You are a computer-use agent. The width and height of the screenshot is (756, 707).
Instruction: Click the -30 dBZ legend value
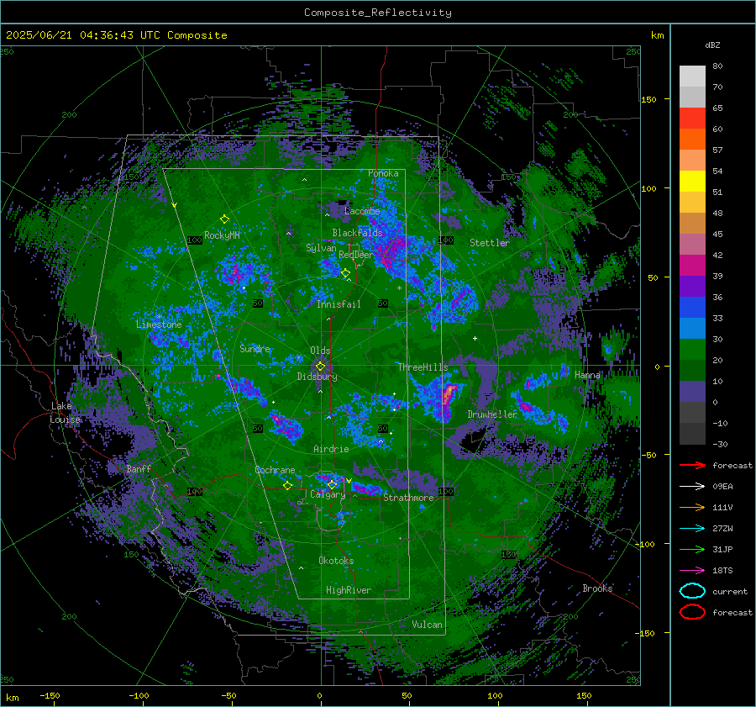point(720,444)
